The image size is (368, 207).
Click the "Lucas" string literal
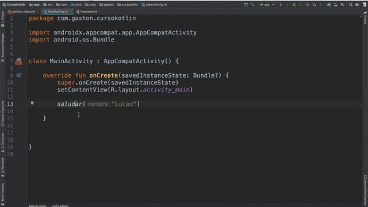click(x=124, y=104)
